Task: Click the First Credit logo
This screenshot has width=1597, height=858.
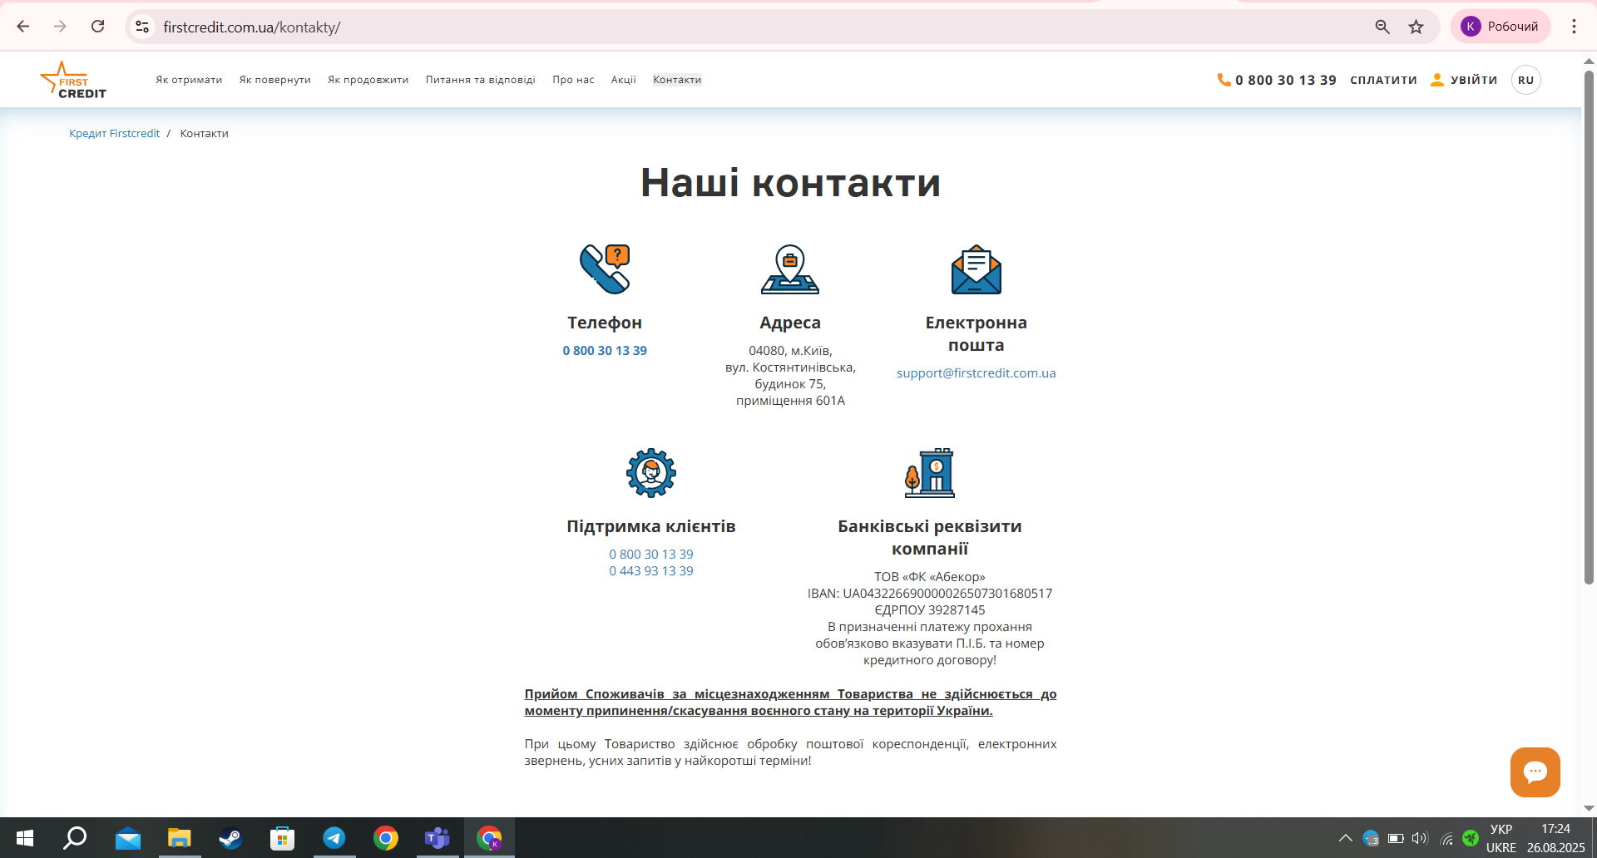Action: [x=73, y=81]
